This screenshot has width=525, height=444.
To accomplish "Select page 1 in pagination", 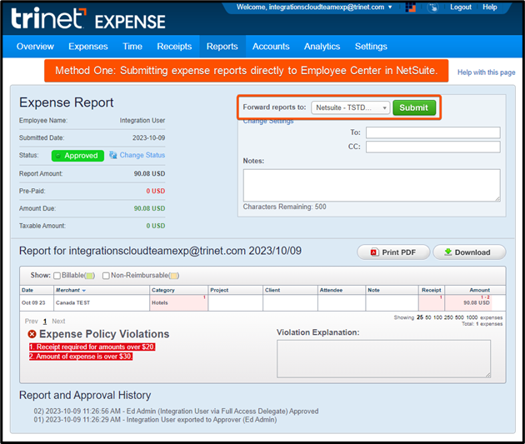I will click(45, 322).
